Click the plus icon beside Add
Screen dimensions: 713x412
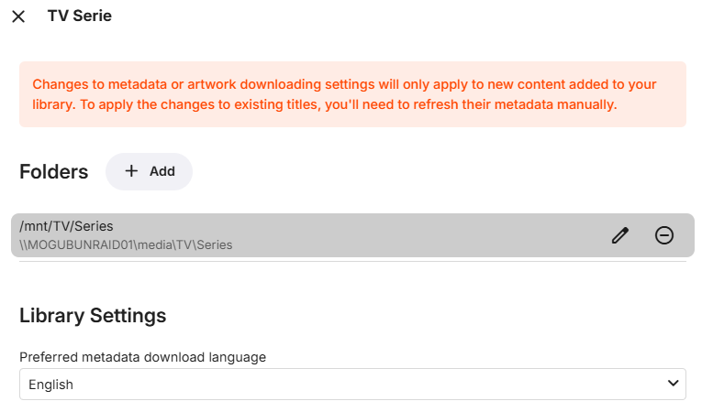coord(132,171)
